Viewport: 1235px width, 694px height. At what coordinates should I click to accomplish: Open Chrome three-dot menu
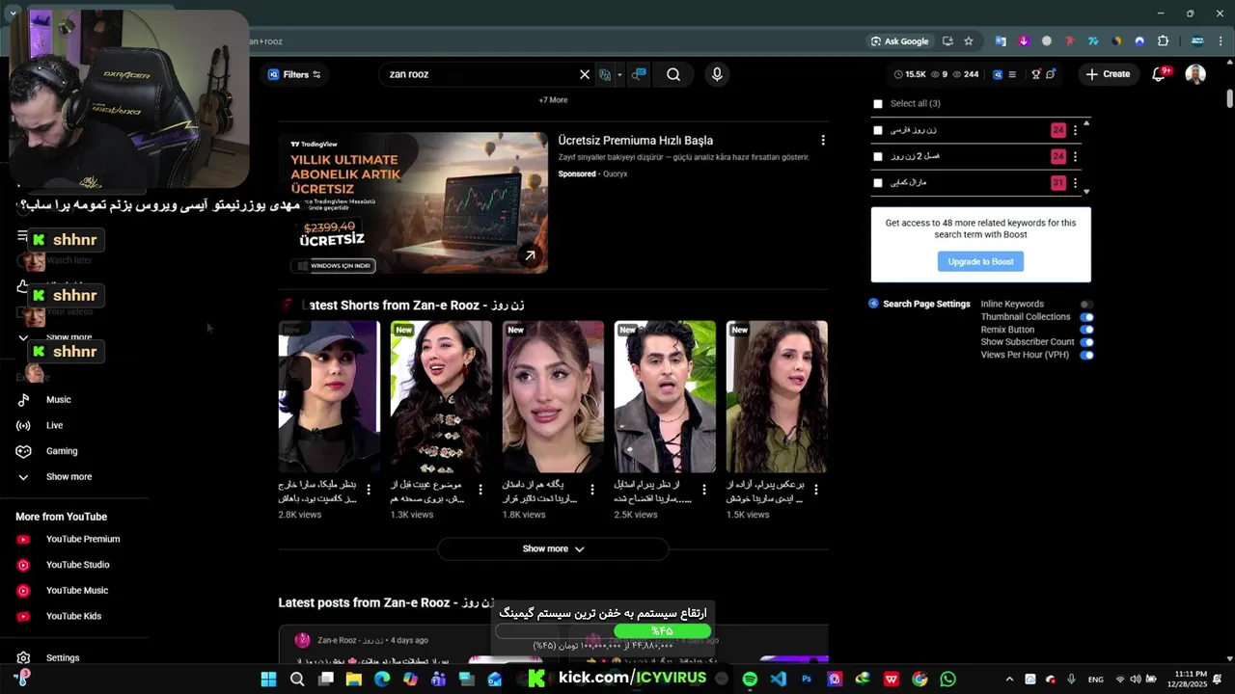(1221, 41)
